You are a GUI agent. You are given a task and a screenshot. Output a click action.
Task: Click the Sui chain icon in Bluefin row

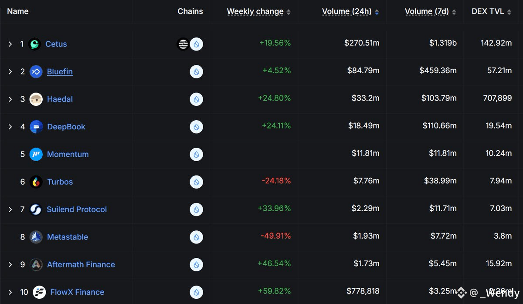point(196,71)
